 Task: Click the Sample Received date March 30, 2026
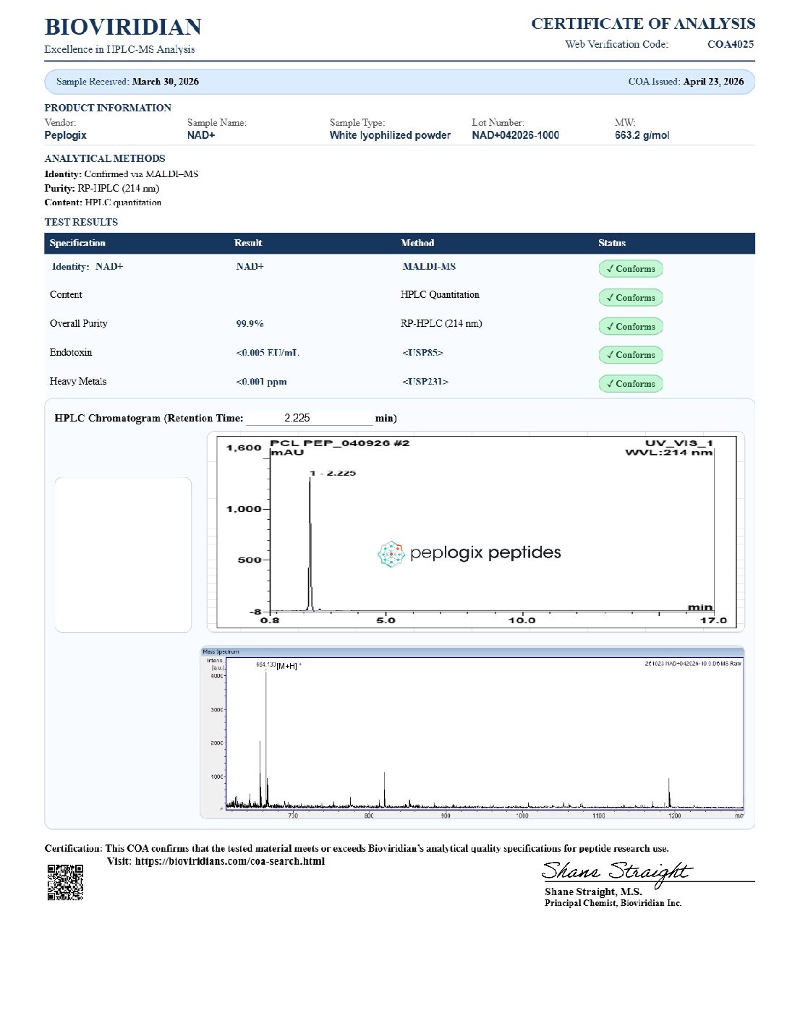pos(166,82)
